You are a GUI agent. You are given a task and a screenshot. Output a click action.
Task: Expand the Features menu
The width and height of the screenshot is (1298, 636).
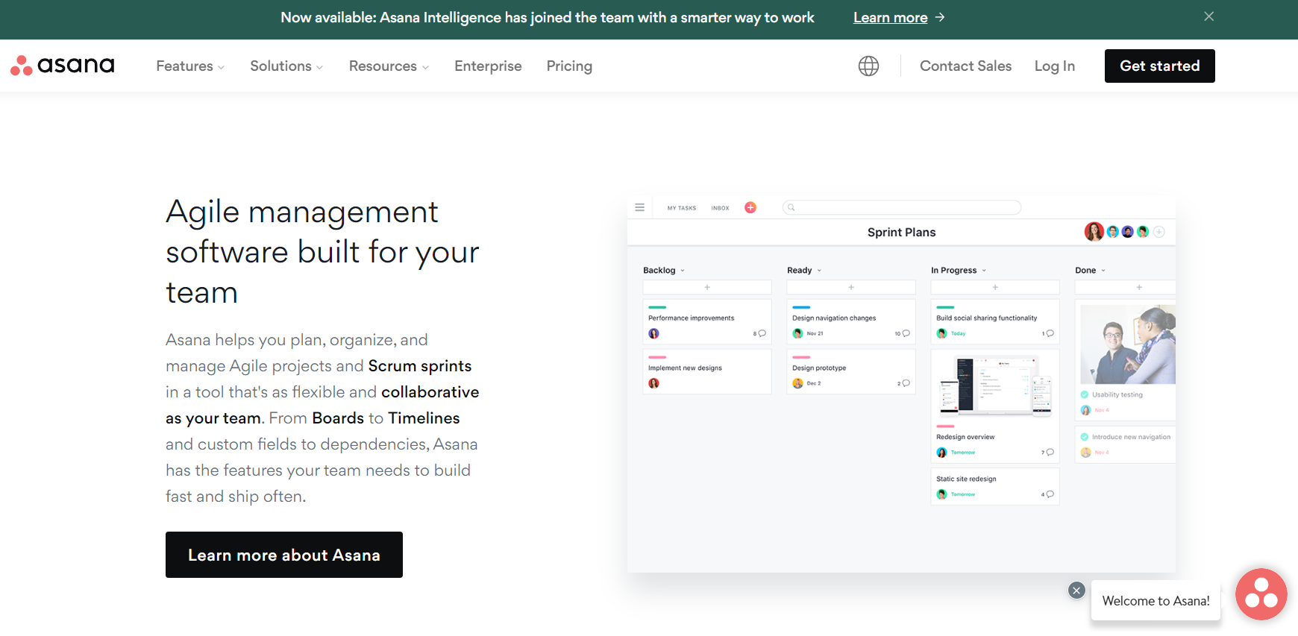coord(190,66)
